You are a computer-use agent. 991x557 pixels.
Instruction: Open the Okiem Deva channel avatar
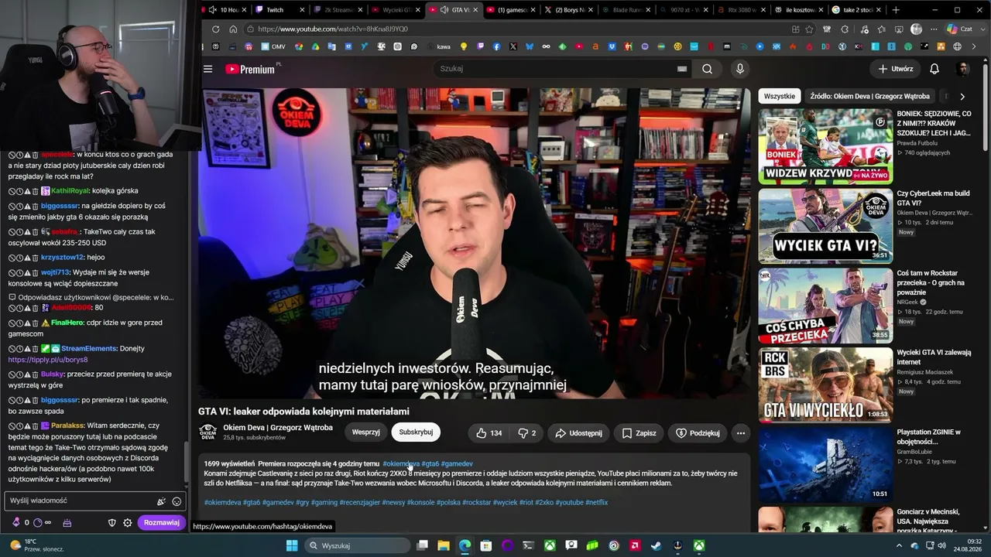point(207,432)
